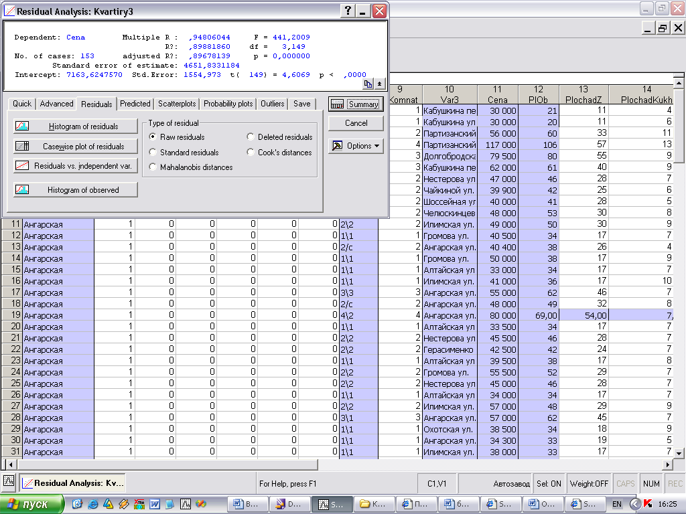Click the Summary button
Image resolution: width=686 pixels, height=514 pixels.
[x=356, y=104]
